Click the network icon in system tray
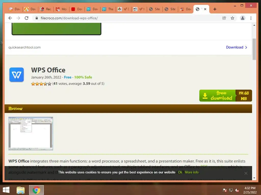The height and width of the screenshot is (195, 261). [x=231, y=190]
